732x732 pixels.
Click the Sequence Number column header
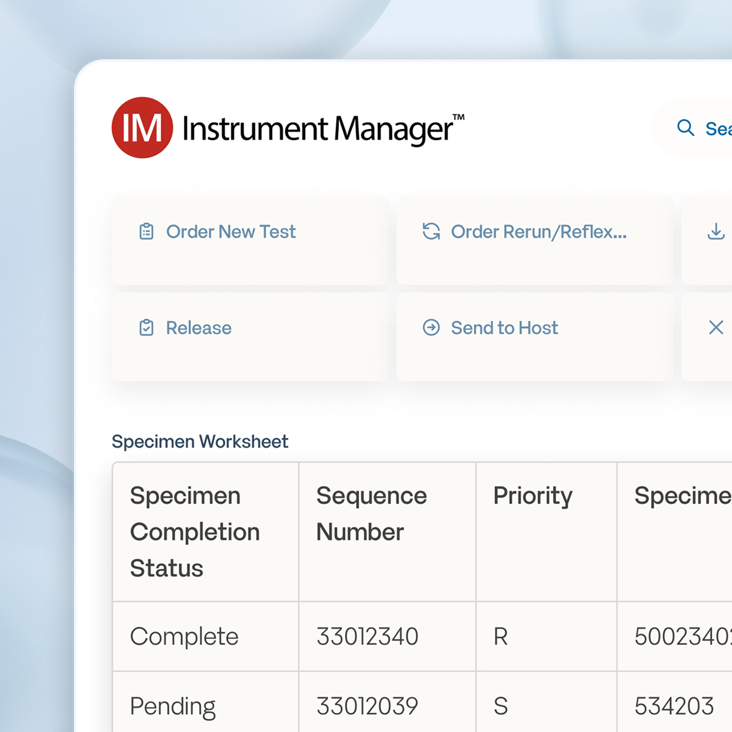pyautogui.click(x=371, y=514)
